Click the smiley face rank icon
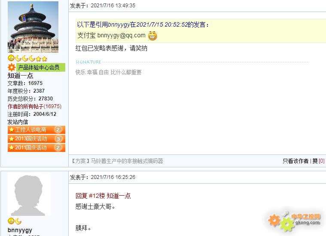The width and height of the screenshot is (326, 236). pyautogui.click(x=11, y=58)
